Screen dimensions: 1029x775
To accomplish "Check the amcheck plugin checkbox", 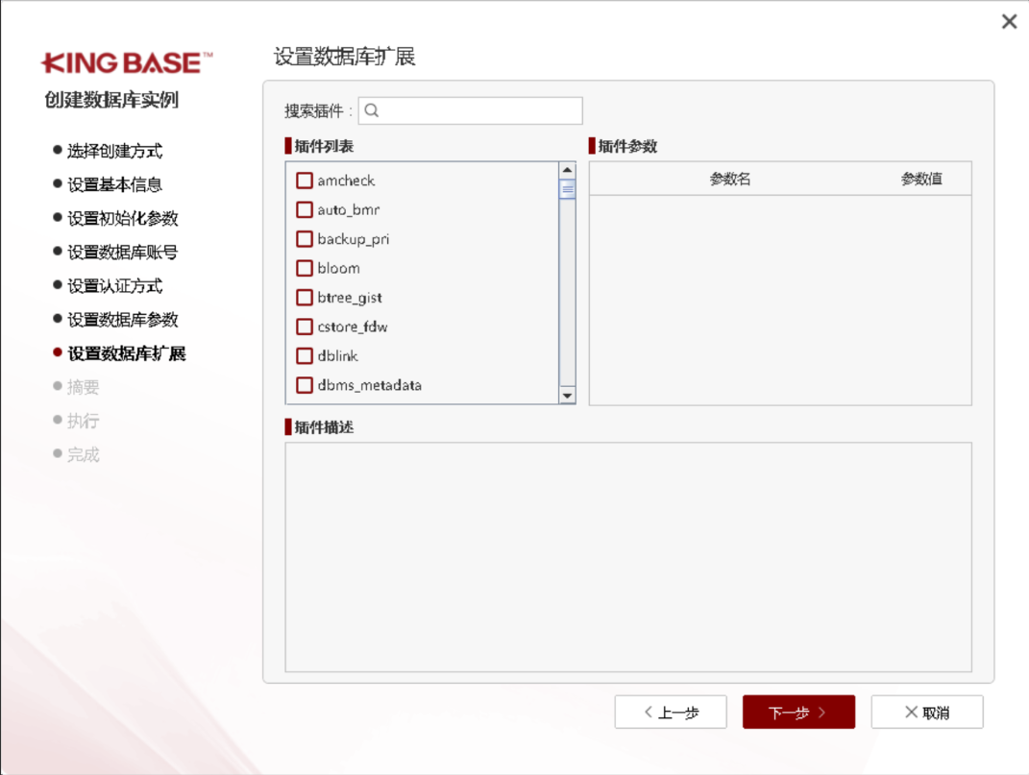I will click(x=305, y=181).
